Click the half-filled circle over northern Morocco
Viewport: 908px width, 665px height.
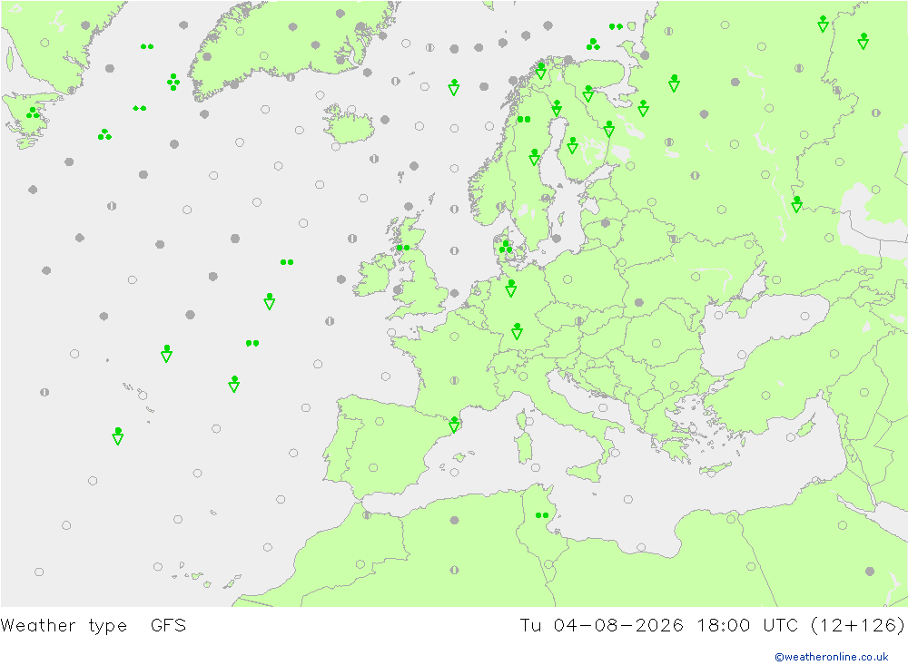pyautogui.click(x=367, y=514)
